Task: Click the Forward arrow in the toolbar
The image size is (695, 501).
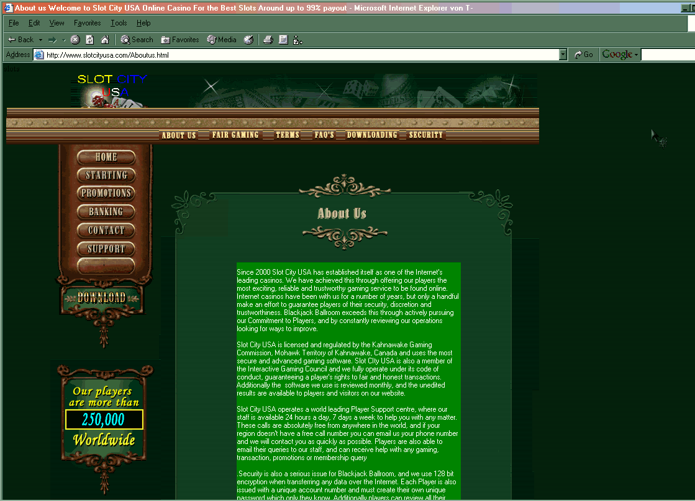Action: pos(52,40)
